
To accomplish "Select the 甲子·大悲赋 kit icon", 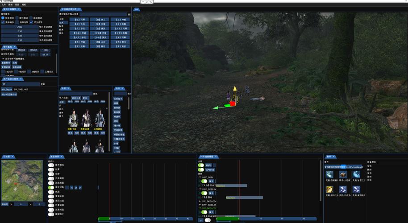I will (x=343, y=174).
